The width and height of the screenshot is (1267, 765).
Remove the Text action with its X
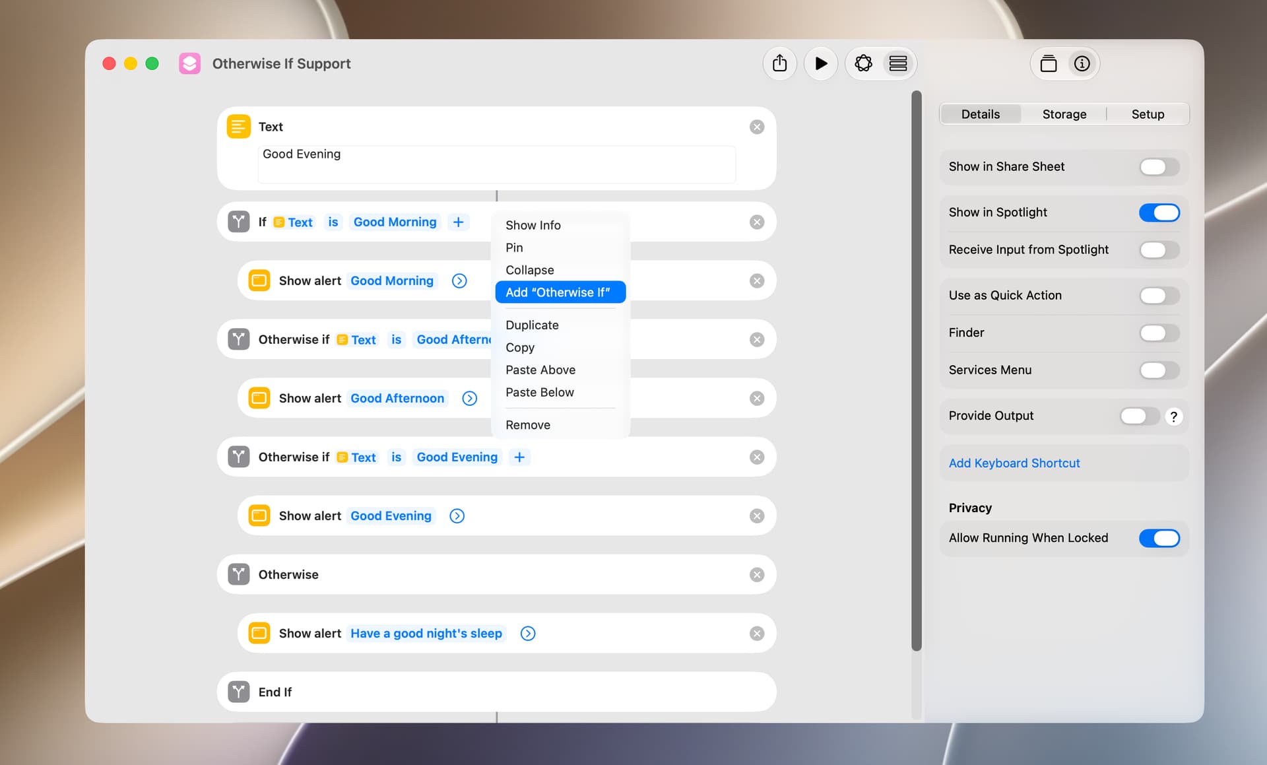point(757,127)
